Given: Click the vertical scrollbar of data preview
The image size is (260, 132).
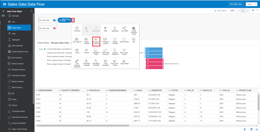Looking at the screenshot, I should [259, 103].
